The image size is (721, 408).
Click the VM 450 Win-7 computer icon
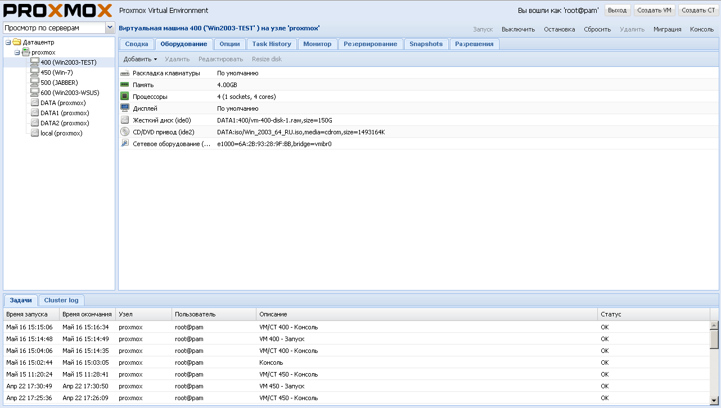pyautogui.click(x=35, y=72)
